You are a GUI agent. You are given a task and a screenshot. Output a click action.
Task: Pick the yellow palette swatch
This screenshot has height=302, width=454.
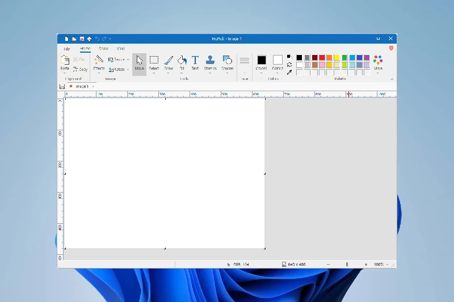click(x=337, y=57)
